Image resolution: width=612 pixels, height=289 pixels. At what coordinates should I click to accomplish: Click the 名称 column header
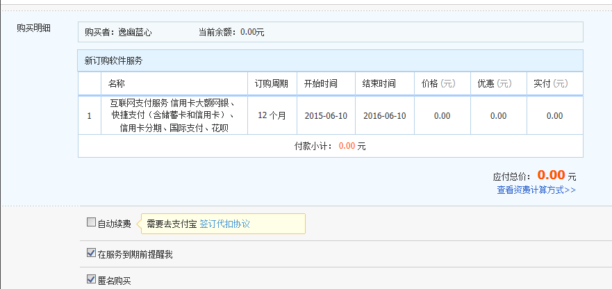pos(117,83)
